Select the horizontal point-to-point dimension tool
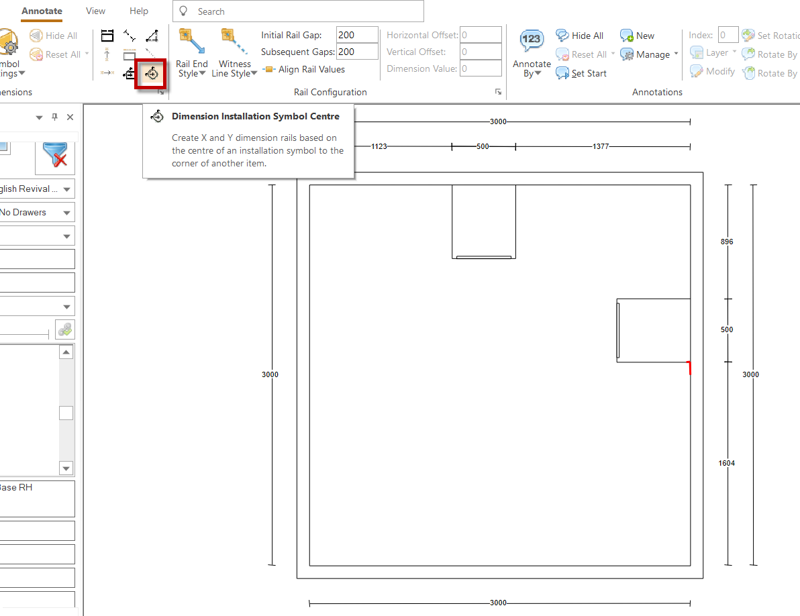 pyautogui.click(x=107, y=72)
